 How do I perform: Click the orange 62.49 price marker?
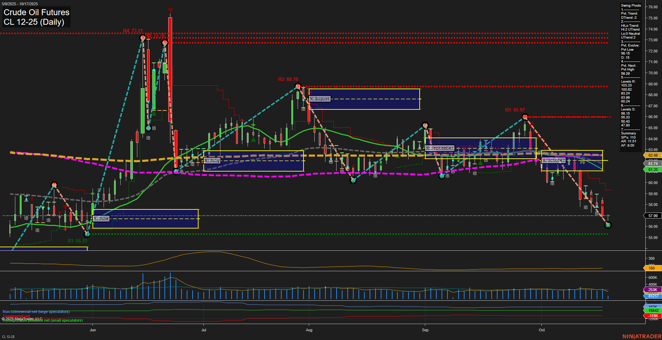click(653, 155)
